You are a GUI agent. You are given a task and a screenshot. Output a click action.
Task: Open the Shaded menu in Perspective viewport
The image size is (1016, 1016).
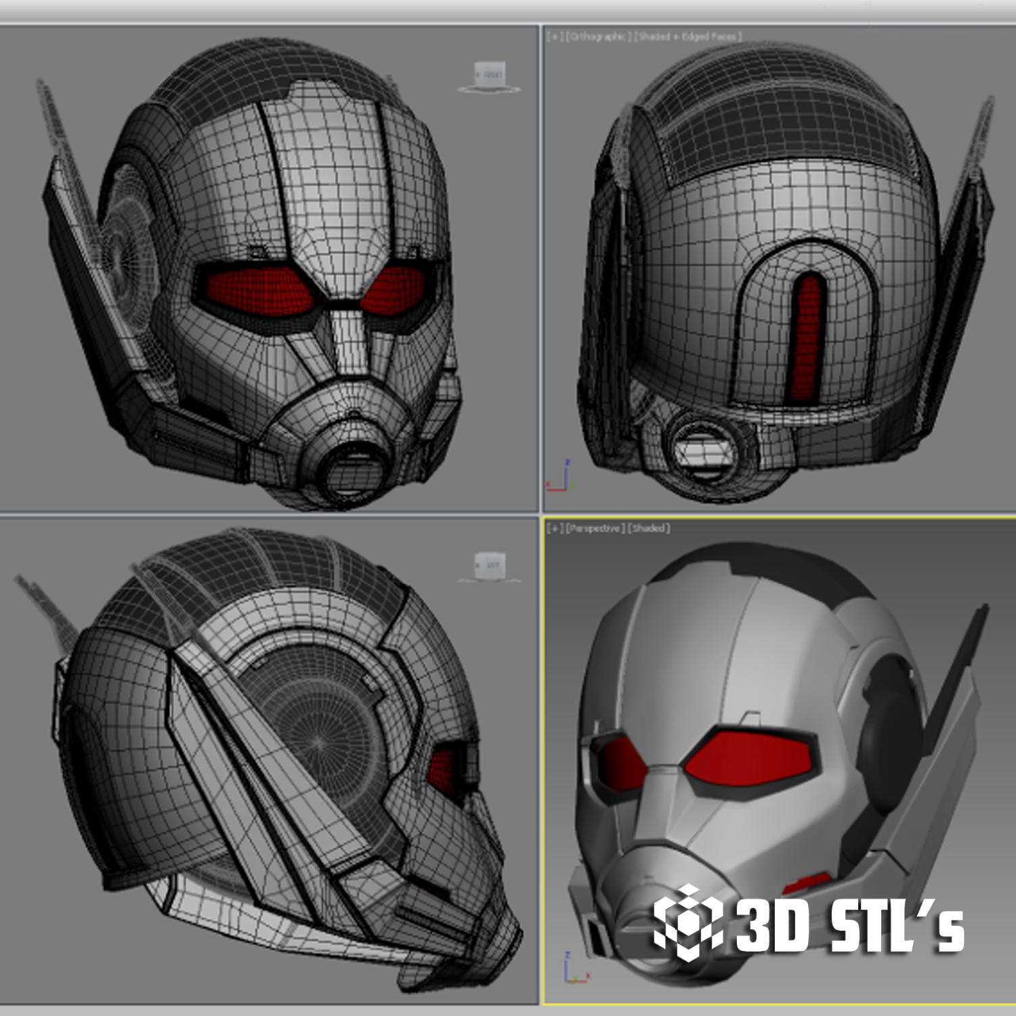click(648, 528)
